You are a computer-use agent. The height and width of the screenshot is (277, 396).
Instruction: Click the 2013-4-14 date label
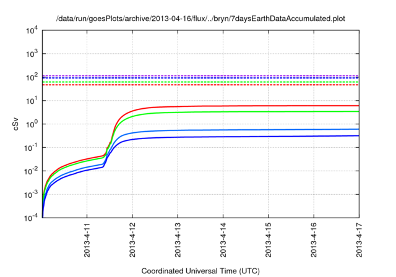[x=223, y=240]
